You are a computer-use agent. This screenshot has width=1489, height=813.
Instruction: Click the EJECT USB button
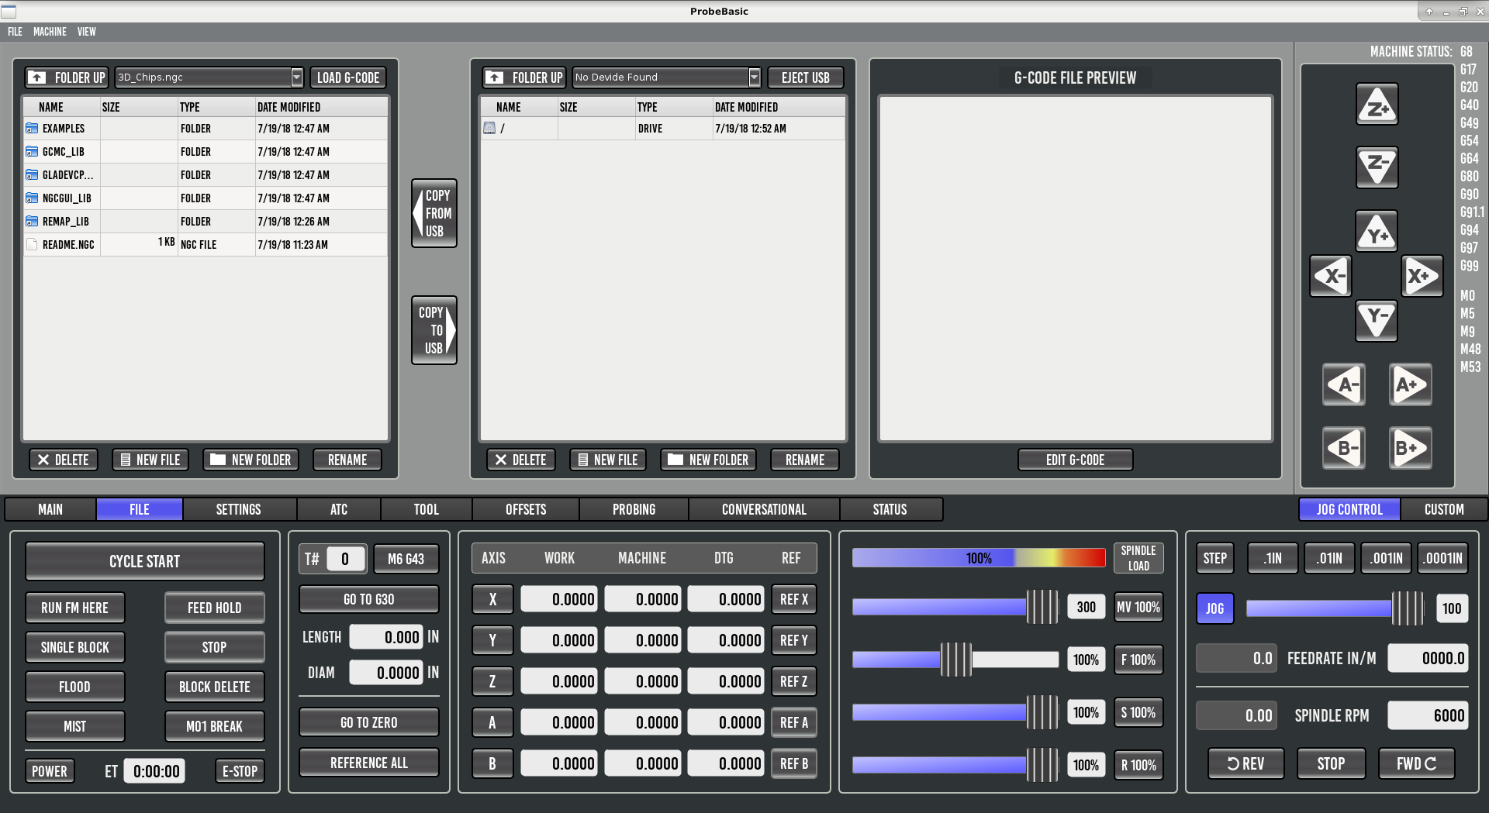tap(806, 78)
